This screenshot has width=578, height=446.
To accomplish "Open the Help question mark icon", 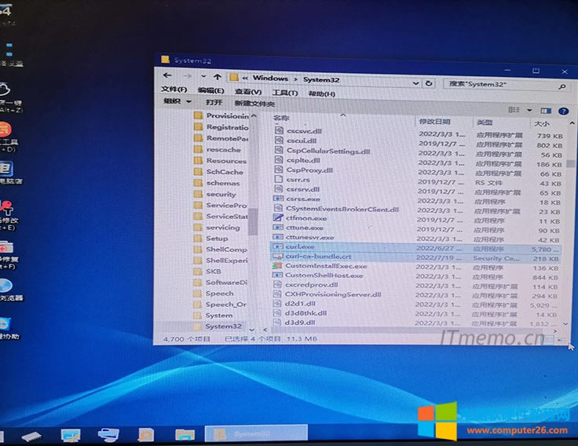I will pyautogui.click(x=562, y=110).
